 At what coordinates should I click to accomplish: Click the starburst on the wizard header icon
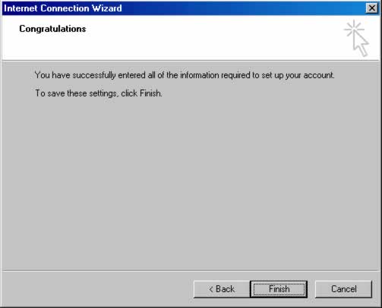354,29
